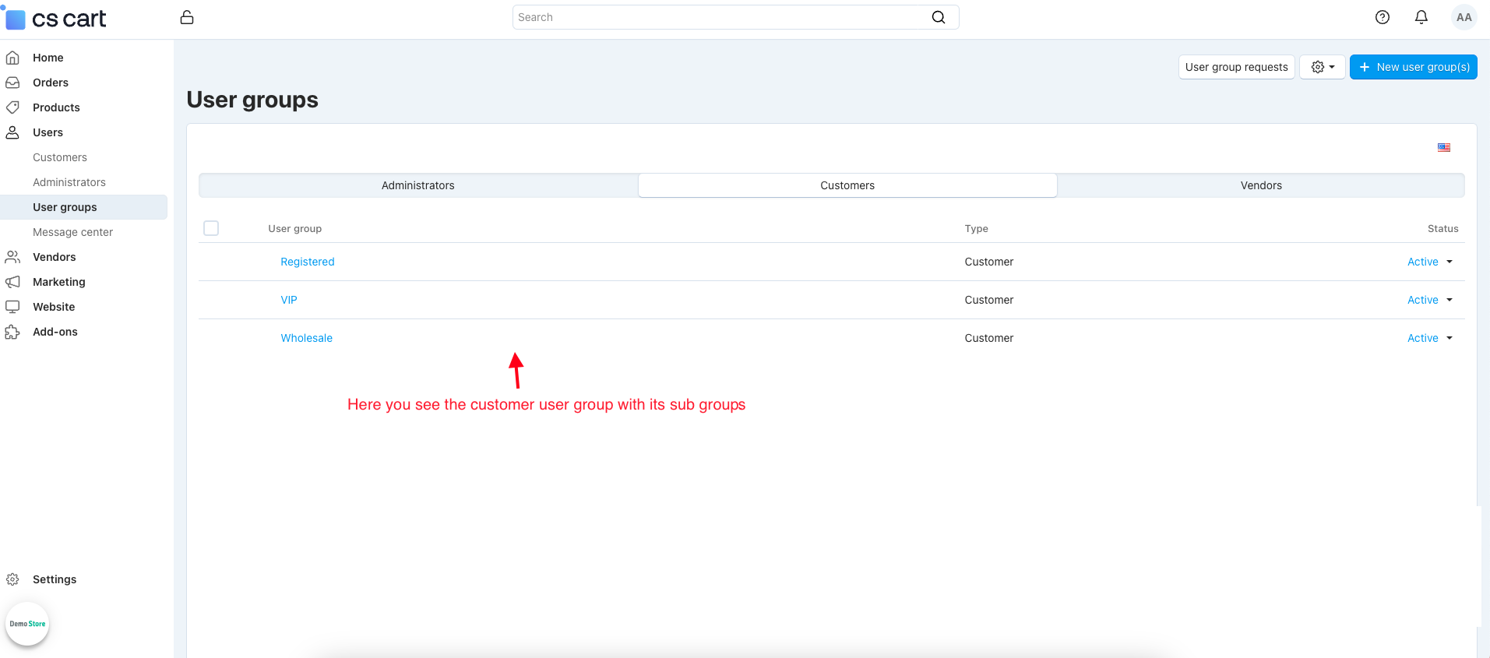Click the US flag language icon
Viewport: 1490px width, 658px height.
click(x=1443, y=147)
